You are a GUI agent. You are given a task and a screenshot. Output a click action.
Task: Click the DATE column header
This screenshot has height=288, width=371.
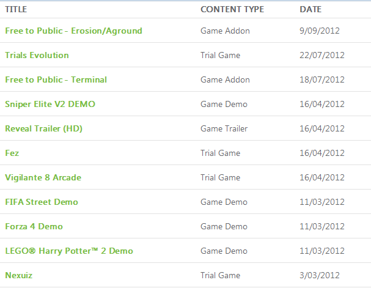pos(310,9)
